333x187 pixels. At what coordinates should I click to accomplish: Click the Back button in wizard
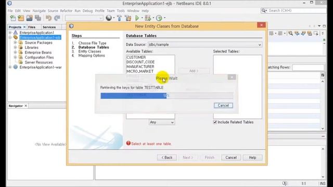(167, 157)
